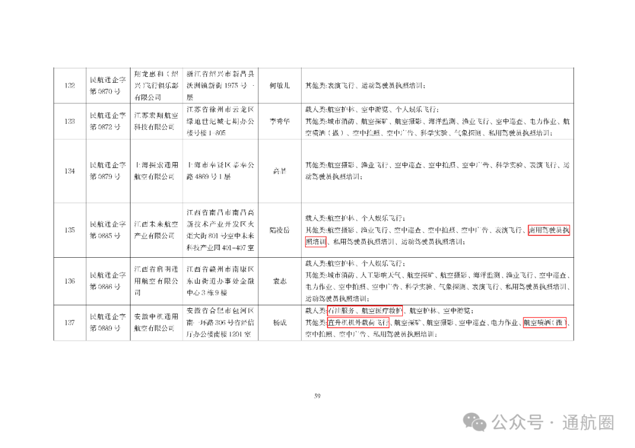The height and width of the screenshot is (448, 635).
Task: Select the address starting 江西省南昌市
Action: tap(220, 230)
